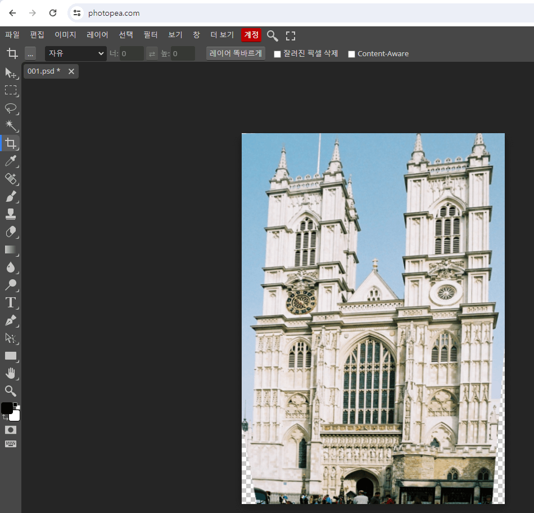Image resolution: width=534 pixels, height=513 pixels.
Task: Open the 선택 menu
Action: click(126, 35)
